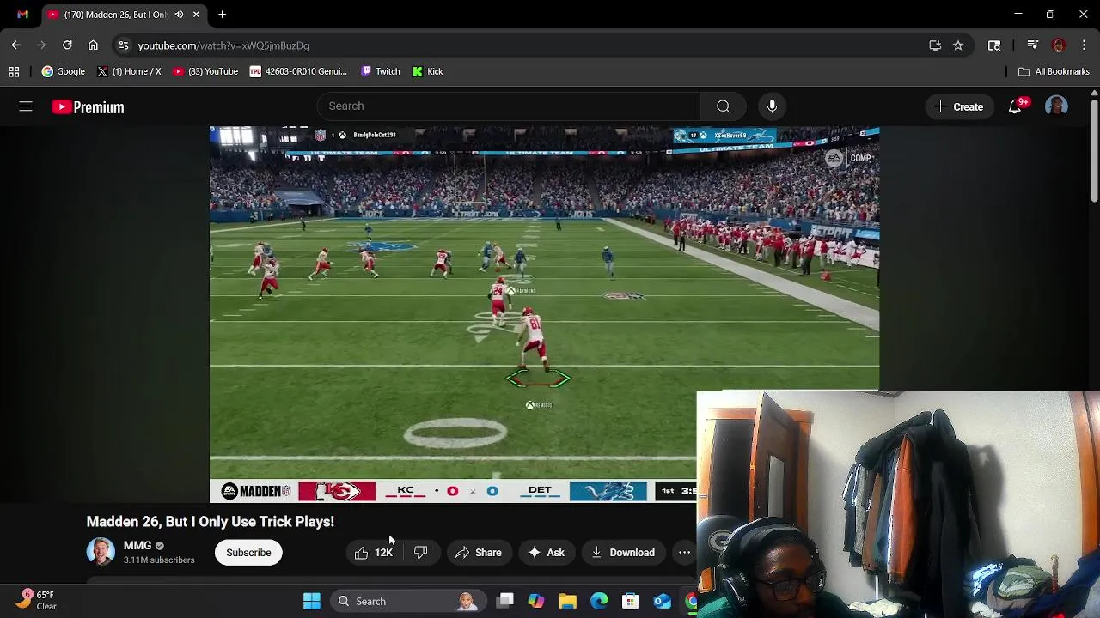This screenshot has height=618, width=1100.
Task: Click the address bar URL
Action: point(223,45)
